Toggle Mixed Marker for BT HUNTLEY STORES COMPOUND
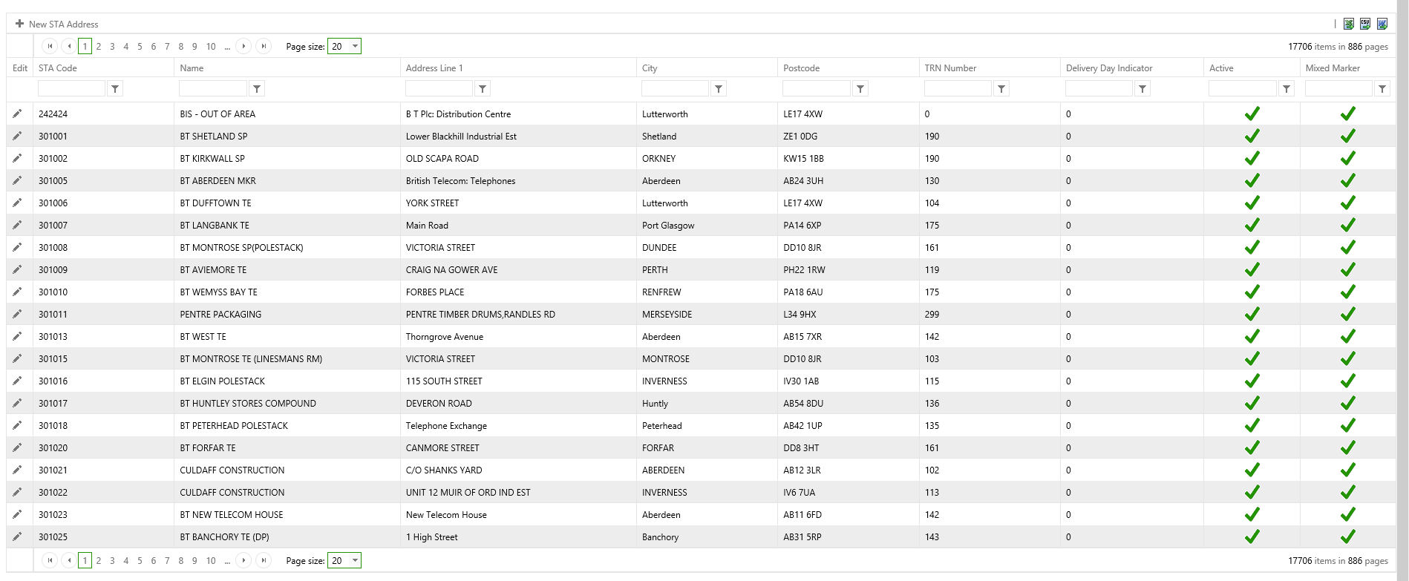Screen dimensions: 1409x581 click(1347, 403)
